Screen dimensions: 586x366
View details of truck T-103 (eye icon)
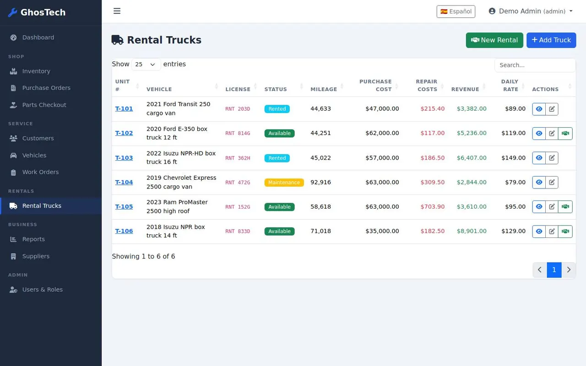539,158
